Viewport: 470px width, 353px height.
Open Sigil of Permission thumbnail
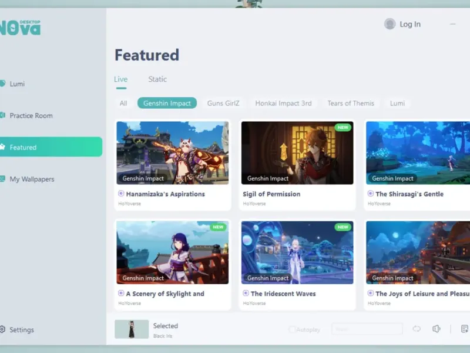pyautogui.click(x=297, y=153)
